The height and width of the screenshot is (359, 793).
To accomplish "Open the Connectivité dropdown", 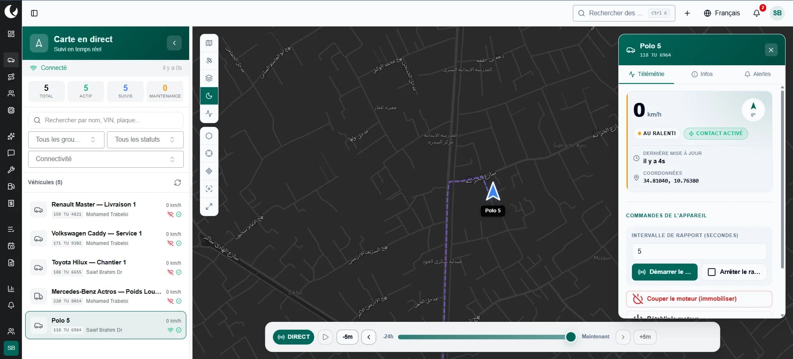I will 106,159.
